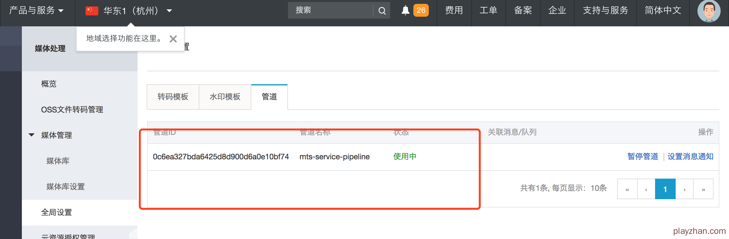Go to the first page arrow
This screenshot has height=239, width=729.
(x=627, y=189)
